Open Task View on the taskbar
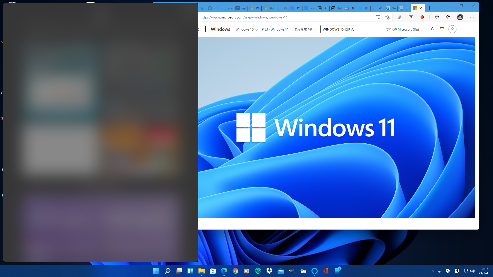Image resolution: width=493 pixels, height=277 pixels. (179, 271)
